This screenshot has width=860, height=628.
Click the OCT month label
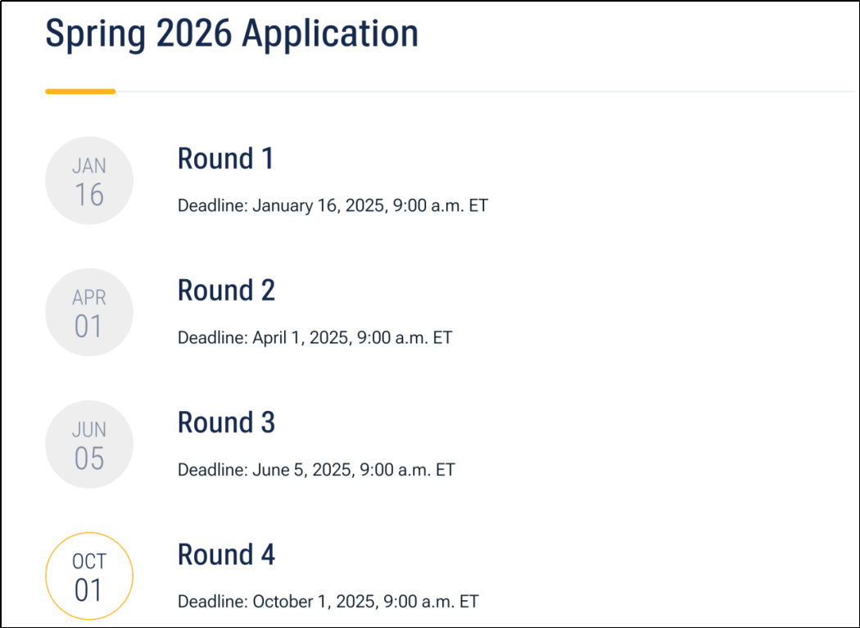pos(88,562)
